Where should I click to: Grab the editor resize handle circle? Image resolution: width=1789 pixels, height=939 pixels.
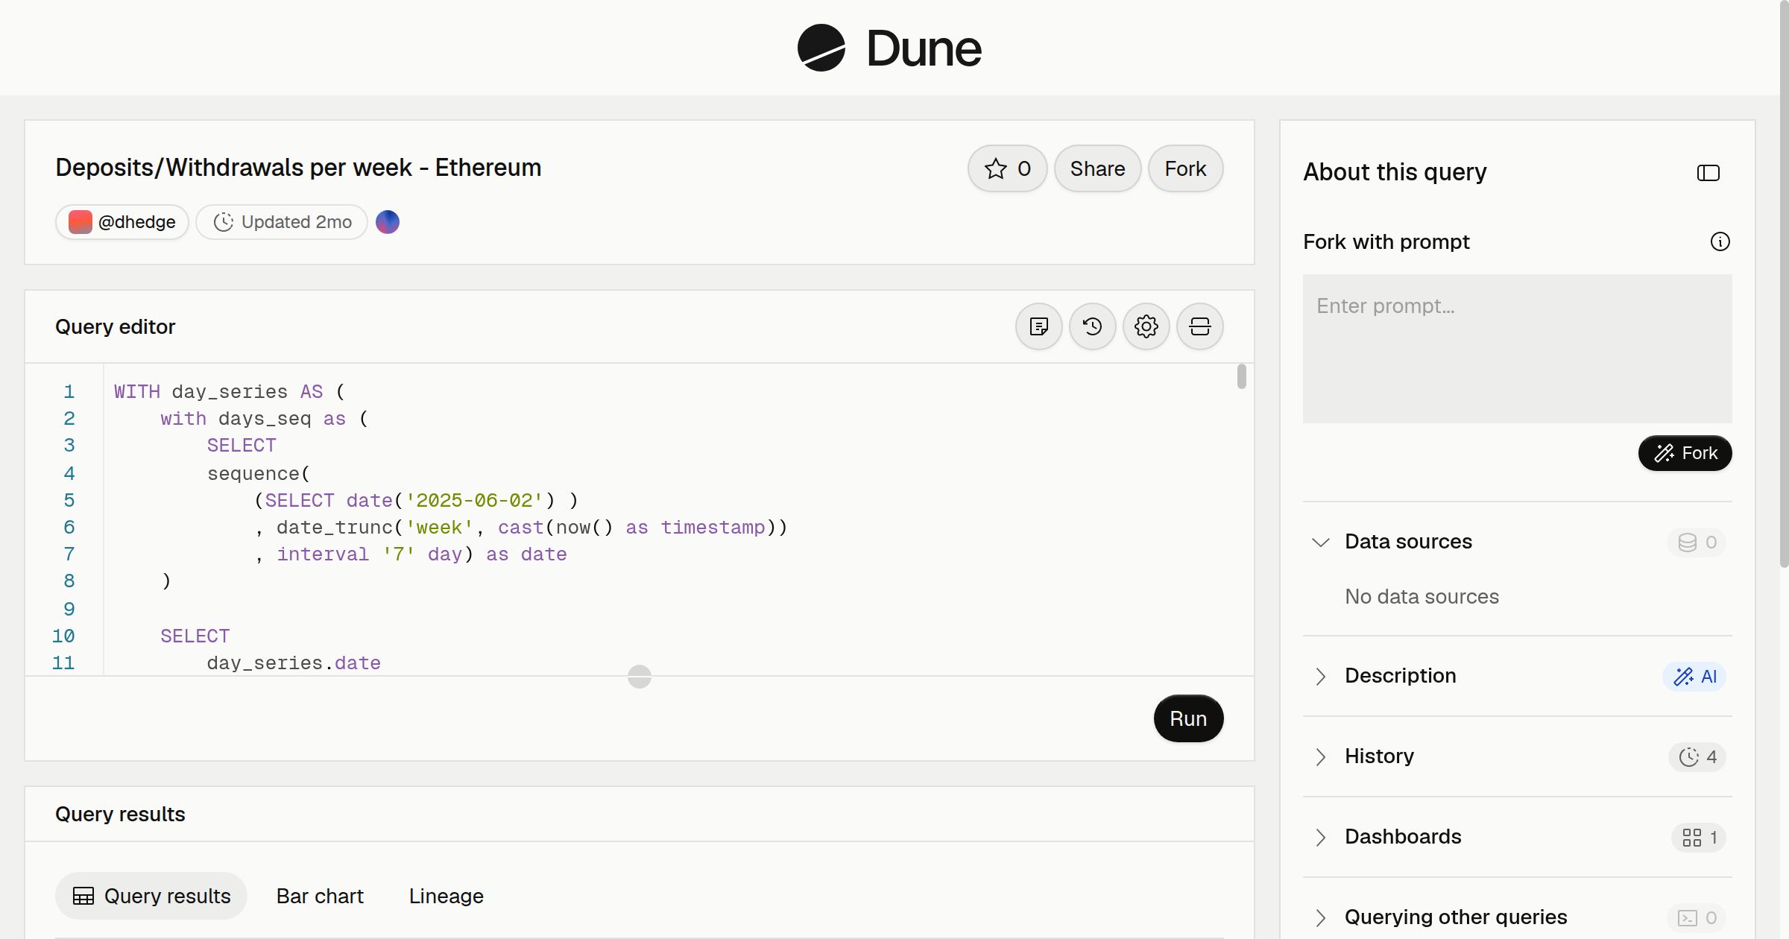click(640, 677)
